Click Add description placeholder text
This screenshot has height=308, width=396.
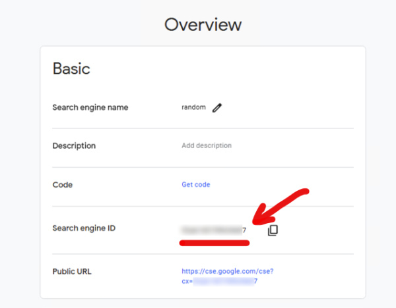(x=207, y=145)
